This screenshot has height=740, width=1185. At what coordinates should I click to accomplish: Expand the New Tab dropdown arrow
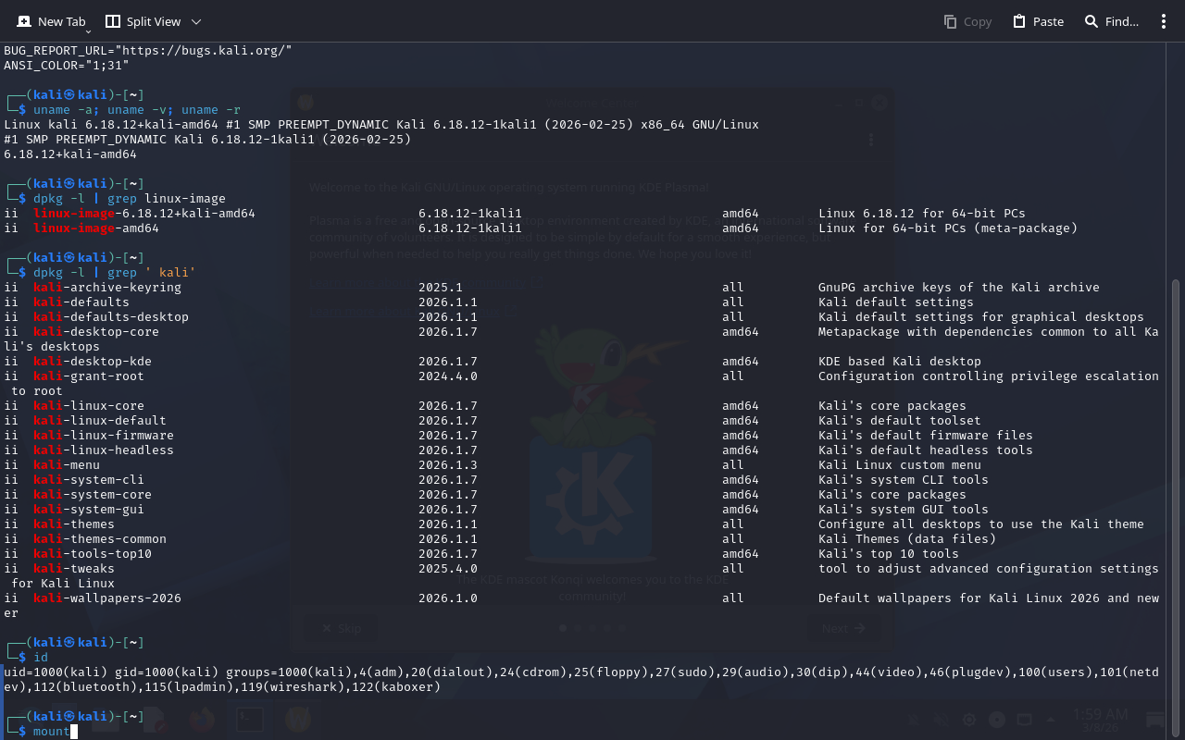89,31
